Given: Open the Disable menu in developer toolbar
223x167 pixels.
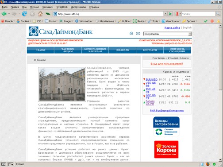Looking at the screenshot, I should coord(8,21).
